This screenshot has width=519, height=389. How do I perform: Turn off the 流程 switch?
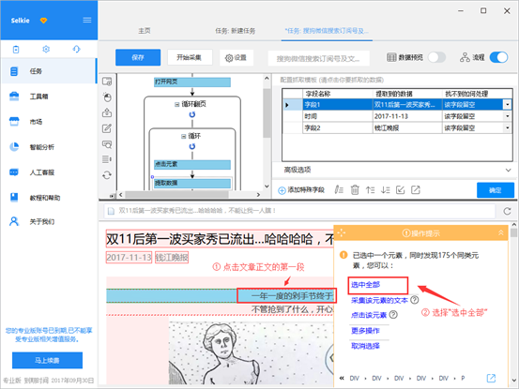498,57
